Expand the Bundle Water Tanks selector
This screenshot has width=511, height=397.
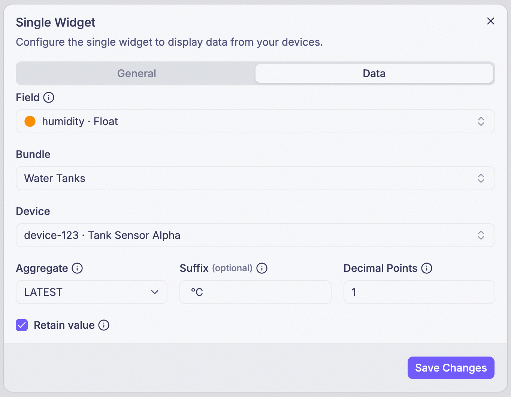point(255,178)
